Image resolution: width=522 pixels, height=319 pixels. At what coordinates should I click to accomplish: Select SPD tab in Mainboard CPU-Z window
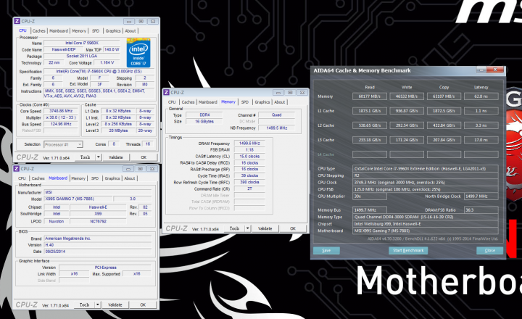pos(95,178)
